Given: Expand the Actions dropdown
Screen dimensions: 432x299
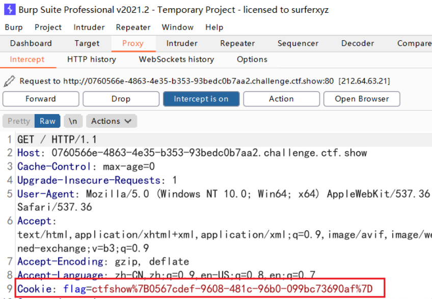Looking at the screenshot, I should click(111, 121).
